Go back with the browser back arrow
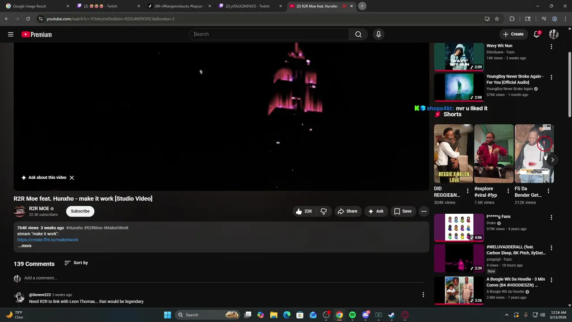The height and width of the screenshot is (322, 572). pyautogui.click(x=6, y=19)
